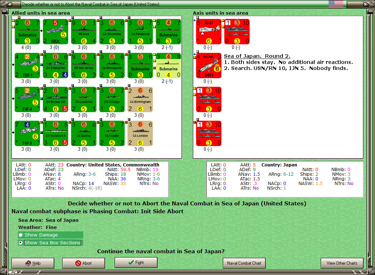
Task: Select the CA London tan counter
Action: pyautogui.click(x=140, y=134)
